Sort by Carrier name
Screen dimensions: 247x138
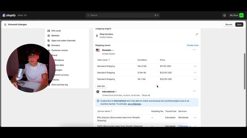click(105, 111)
